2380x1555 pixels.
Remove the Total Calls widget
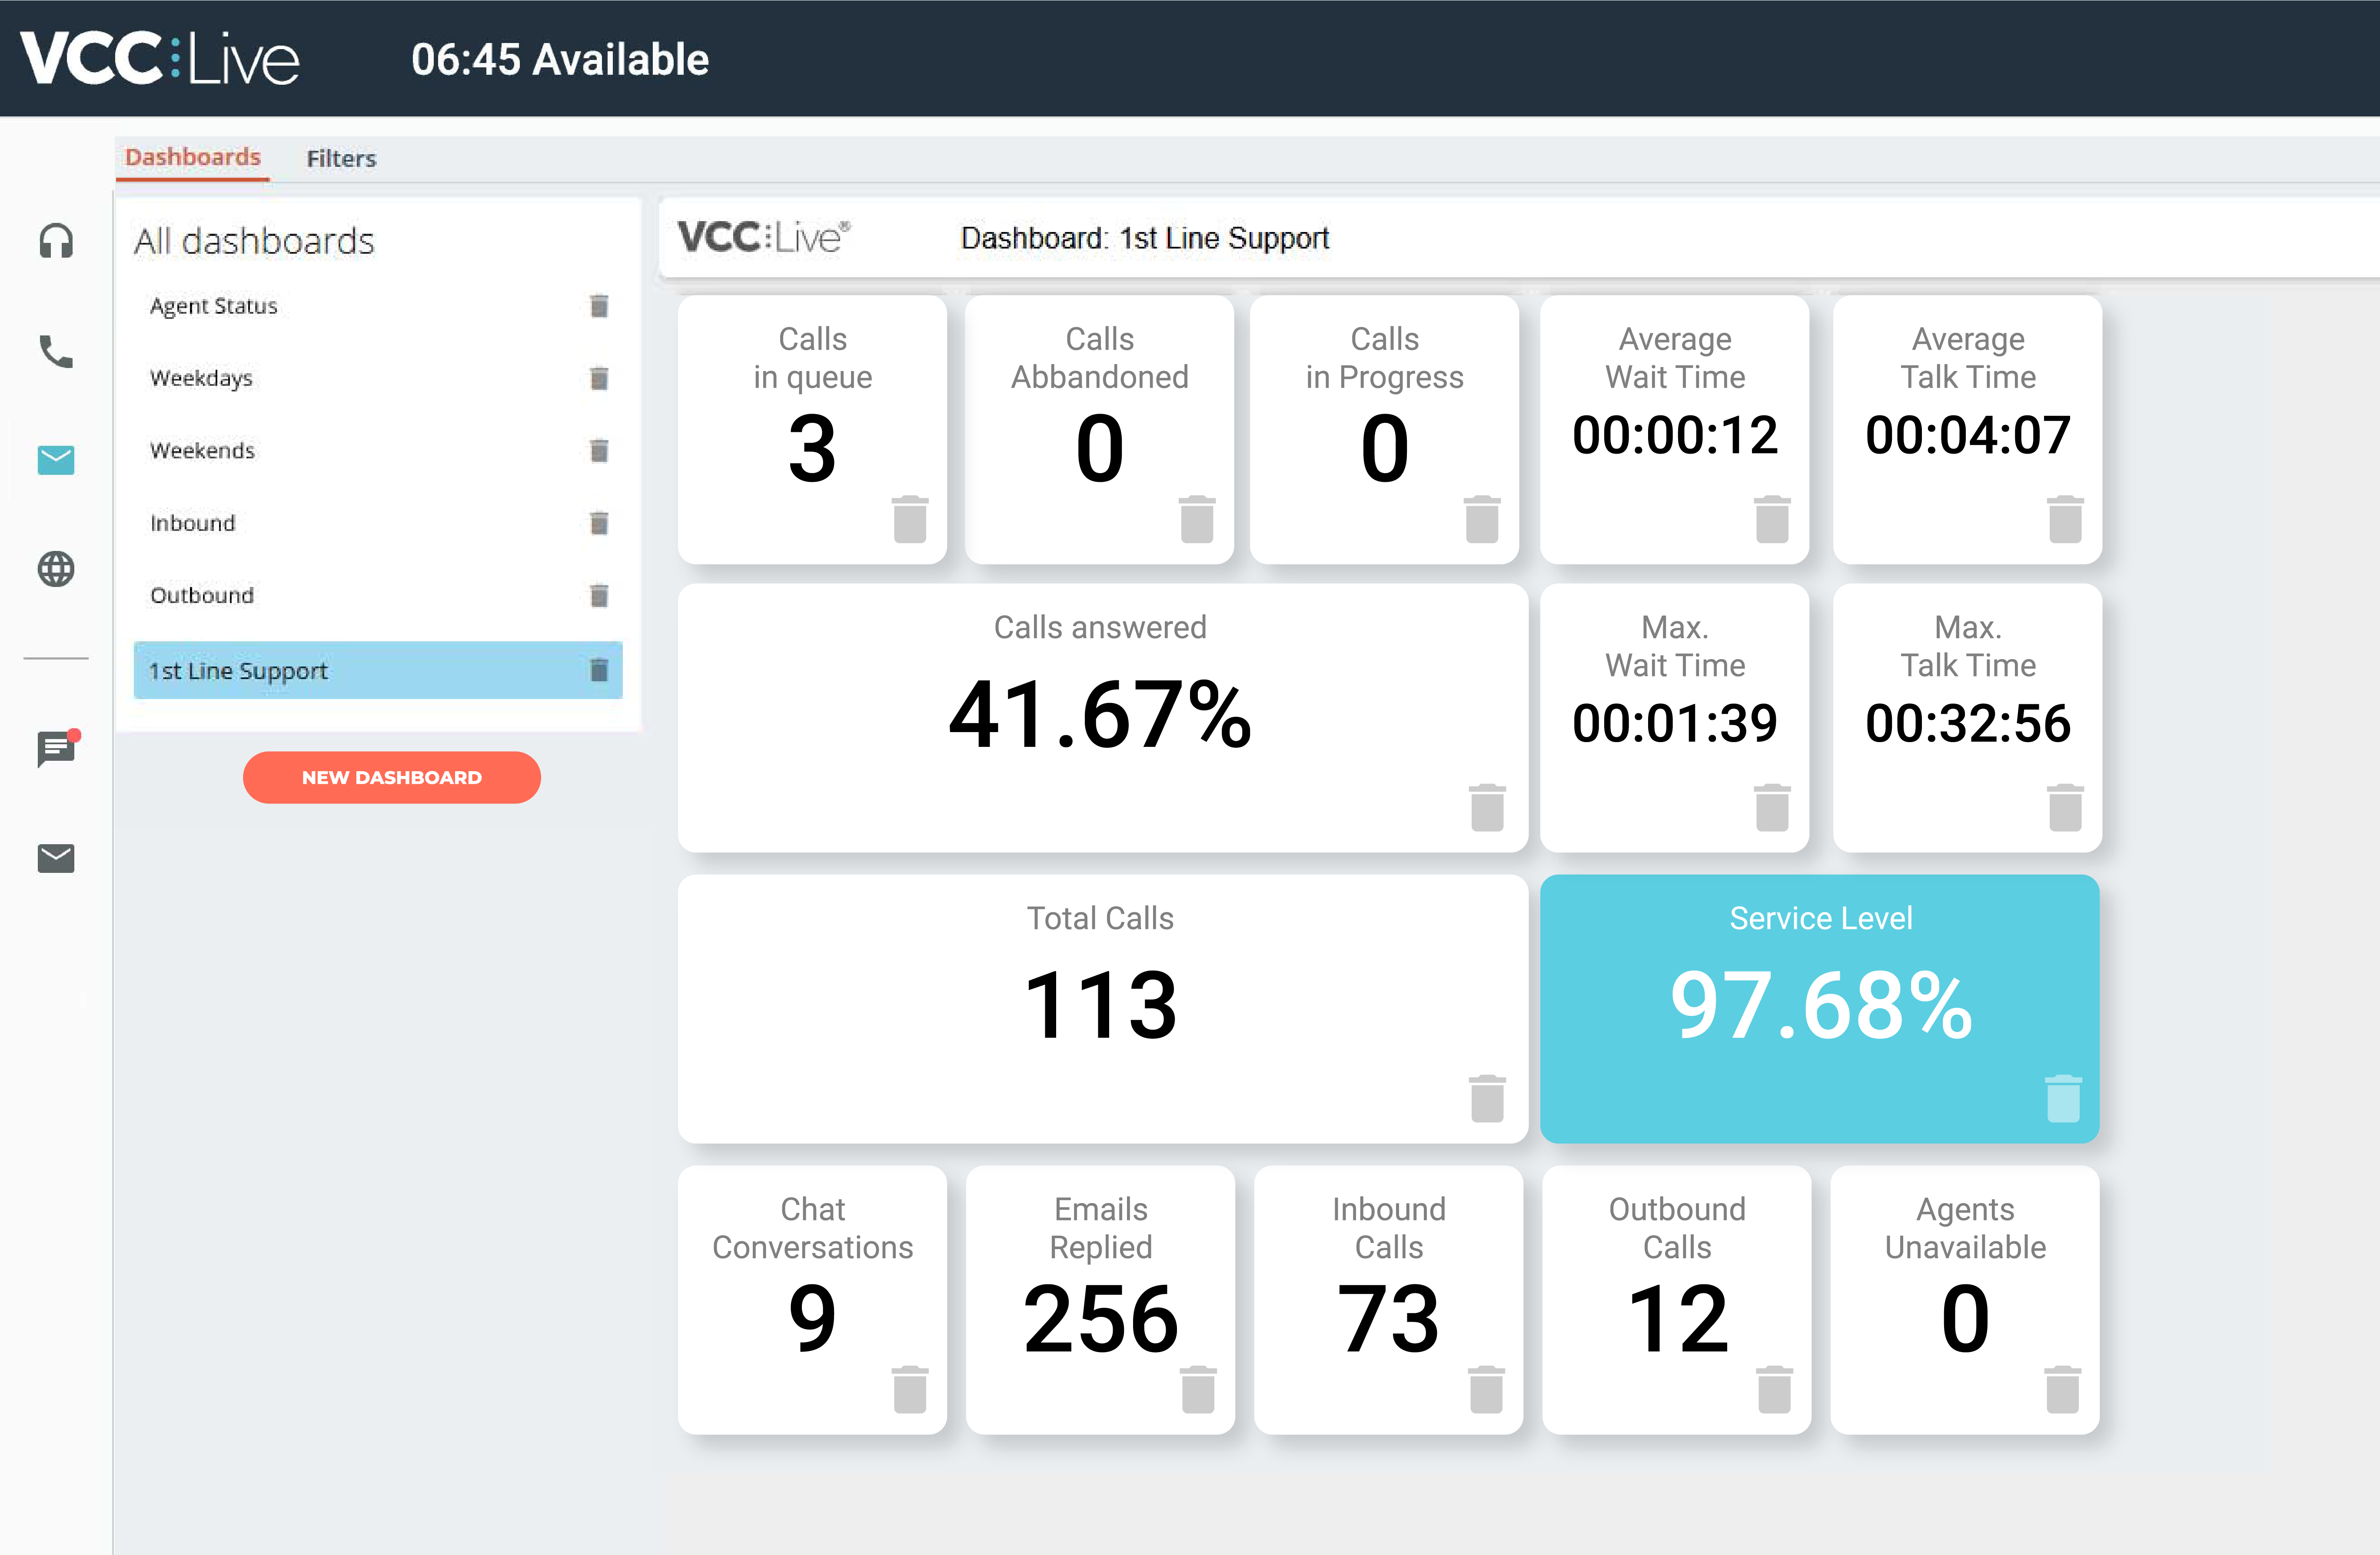1487,1098
